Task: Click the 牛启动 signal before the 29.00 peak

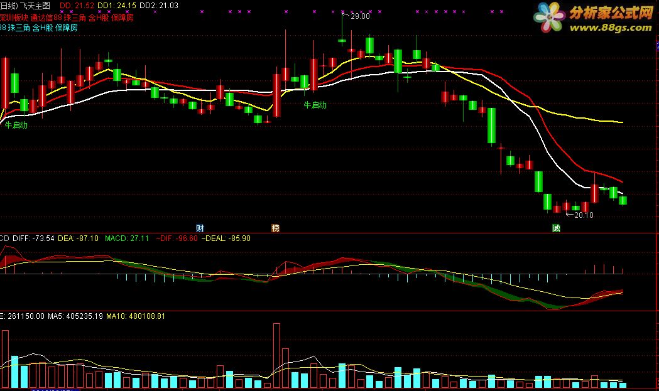Action: (x=315, y=105)
